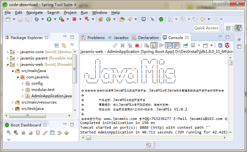This screenshot has height=152, width=247.
Task: Click the Console vertical scrollbar thumb
Action: tap(230, 63)
